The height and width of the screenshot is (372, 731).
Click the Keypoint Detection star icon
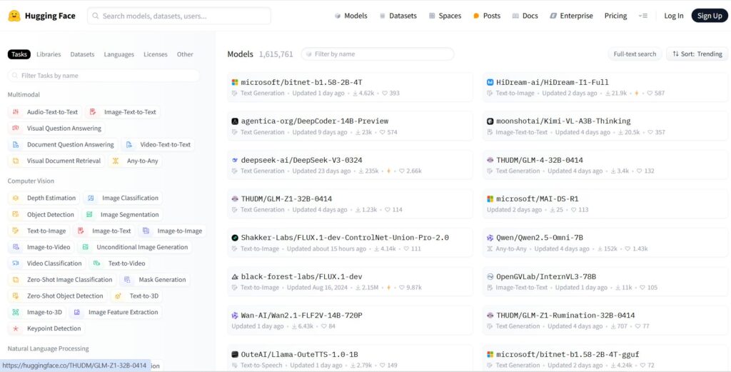[x=16, y=328]
